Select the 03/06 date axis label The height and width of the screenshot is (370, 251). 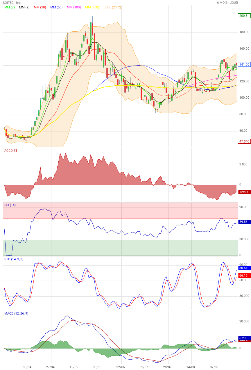(x=97, y=367)
